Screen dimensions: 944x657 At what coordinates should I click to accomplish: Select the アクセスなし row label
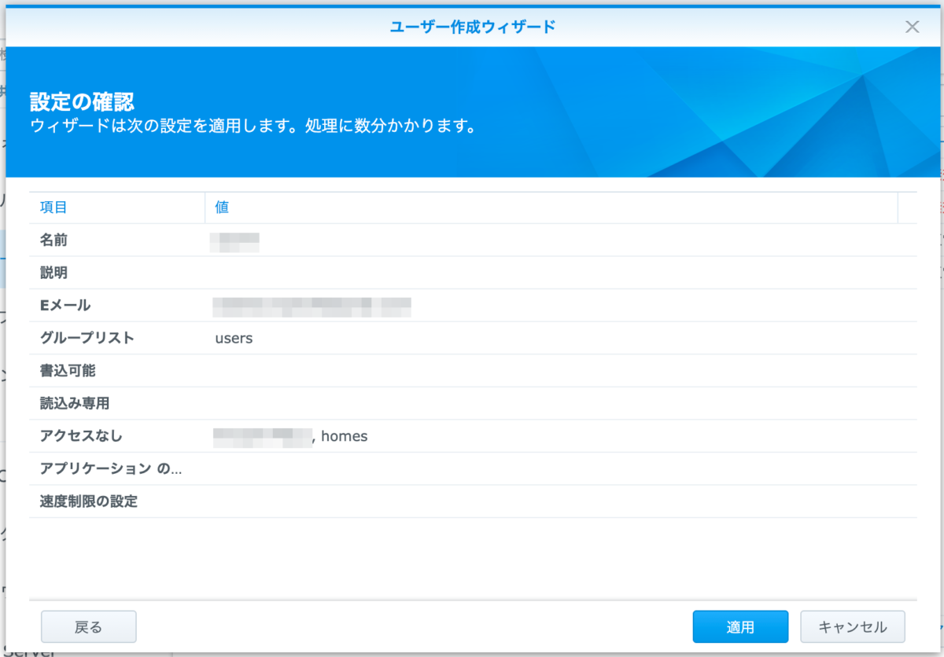pyautogui.click(x=82, y=436)
